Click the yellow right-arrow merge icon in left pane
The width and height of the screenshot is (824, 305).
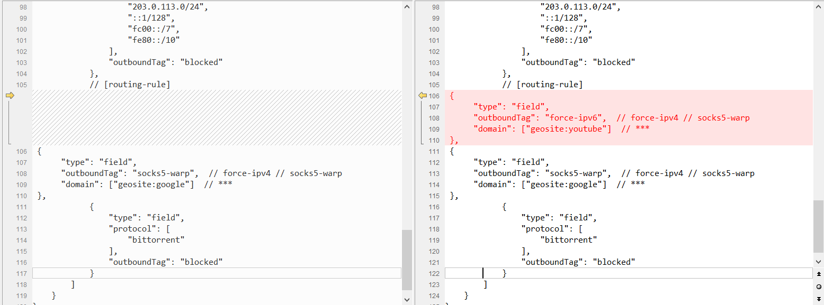[x=10, y=96]
